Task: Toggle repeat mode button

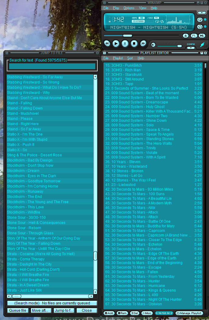Action: click(200, 20)
